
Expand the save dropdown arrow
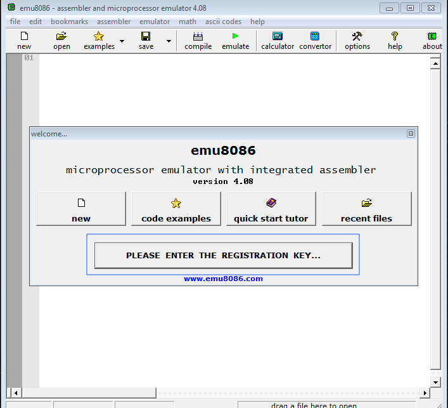pyautogui.click(x=169, y=41)
